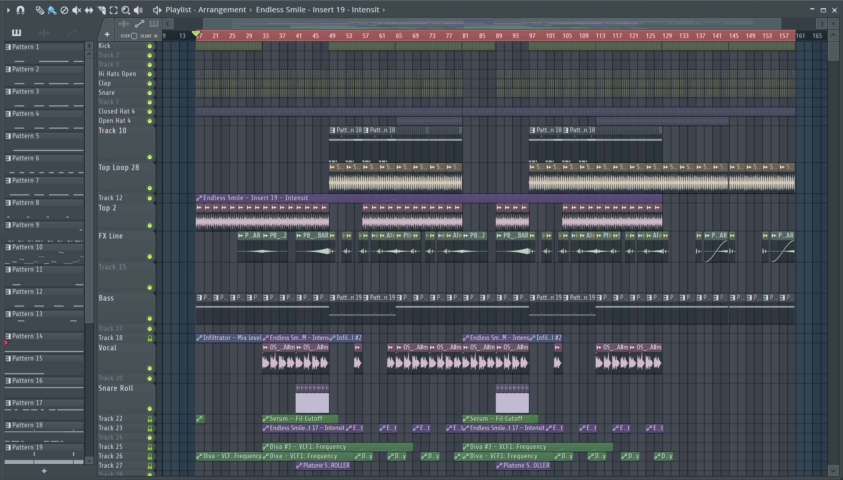Maximize the playlist window
Screen dimensions: 843x480
[823, 10]
